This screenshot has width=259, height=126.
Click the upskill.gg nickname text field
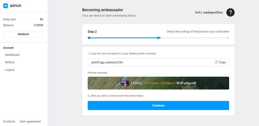[x=158, y=62]
